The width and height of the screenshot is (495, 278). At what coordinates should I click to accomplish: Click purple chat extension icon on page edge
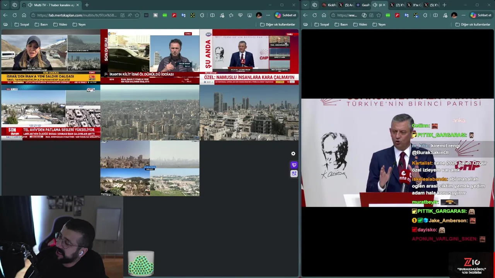(x=294, y=165)
